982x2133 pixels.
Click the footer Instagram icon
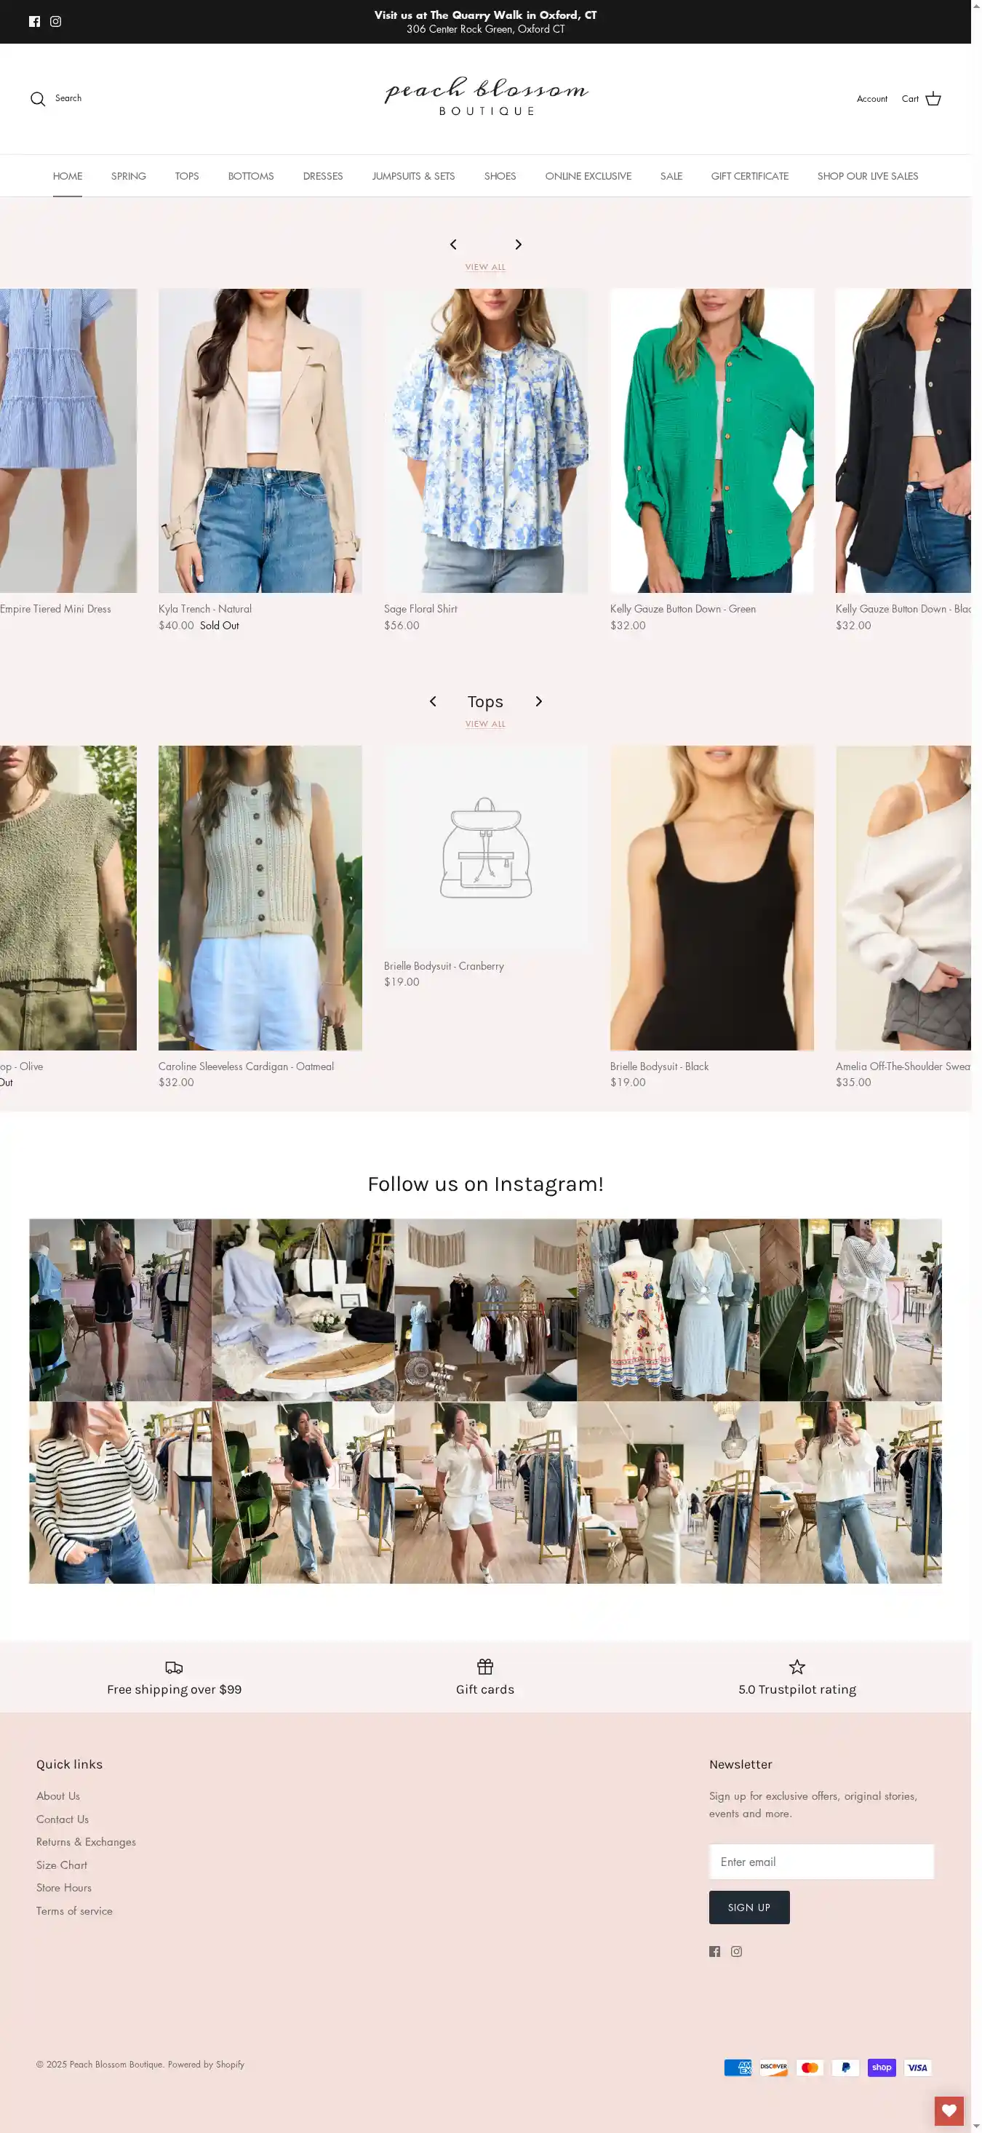coord(736,1951)
